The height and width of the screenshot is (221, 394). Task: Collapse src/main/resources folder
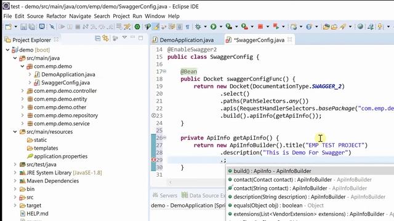coord(15,132)
